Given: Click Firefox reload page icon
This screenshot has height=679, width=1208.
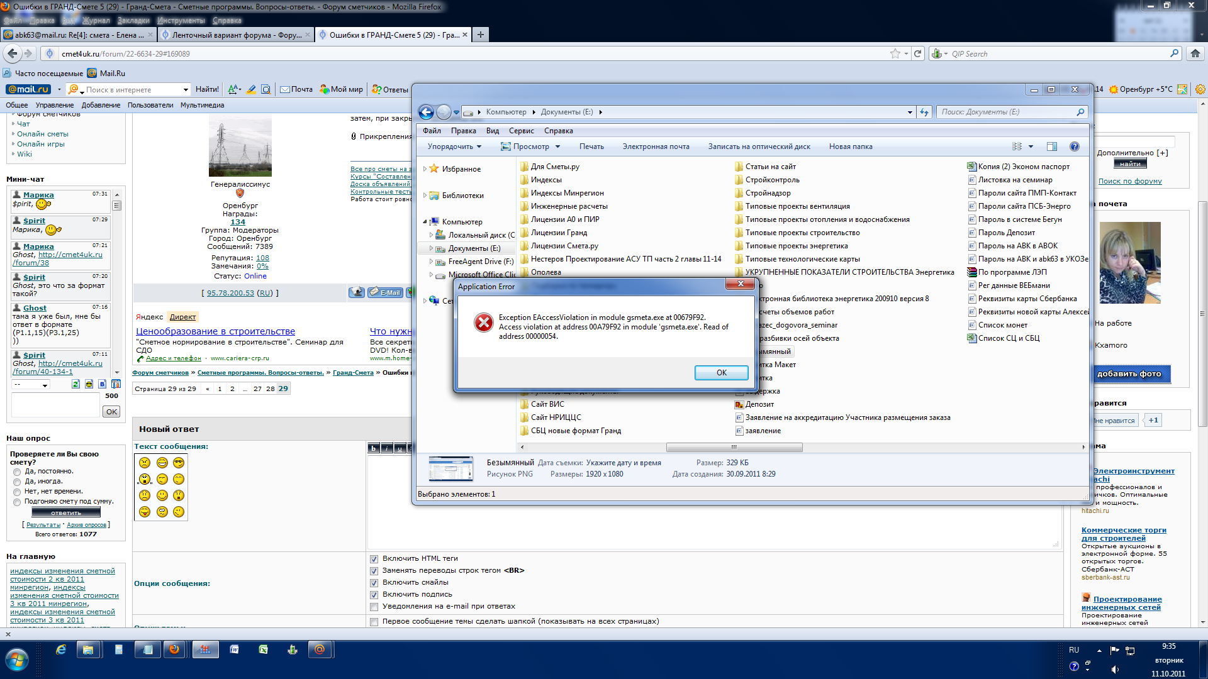Looking at the screenshot, I should [x=917, y=53].
